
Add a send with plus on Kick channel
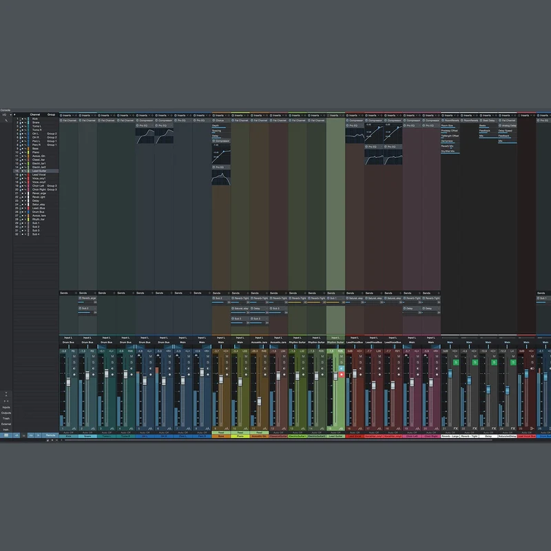76,293
